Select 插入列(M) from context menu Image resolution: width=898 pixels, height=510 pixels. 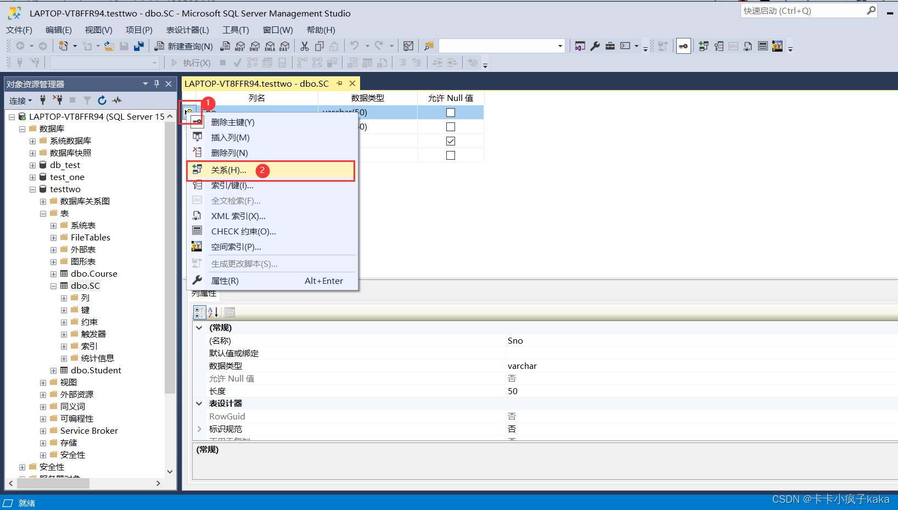click(x=271, y=138)
